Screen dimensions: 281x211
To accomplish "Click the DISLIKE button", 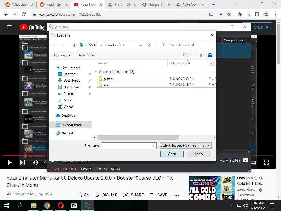I will pyautogui.click(x=106, y=195).
